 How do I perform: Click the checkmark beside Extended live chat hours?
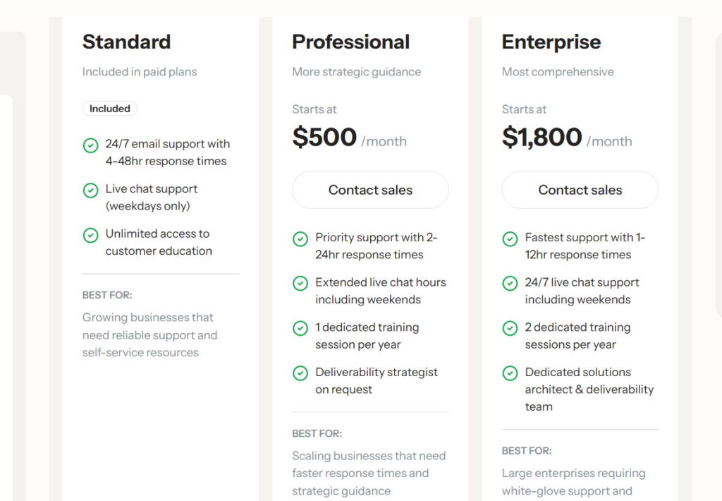pyautogui.click(x=300, y=284)
